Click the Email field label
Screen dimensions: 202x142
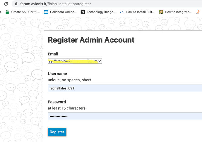point(53,54)
